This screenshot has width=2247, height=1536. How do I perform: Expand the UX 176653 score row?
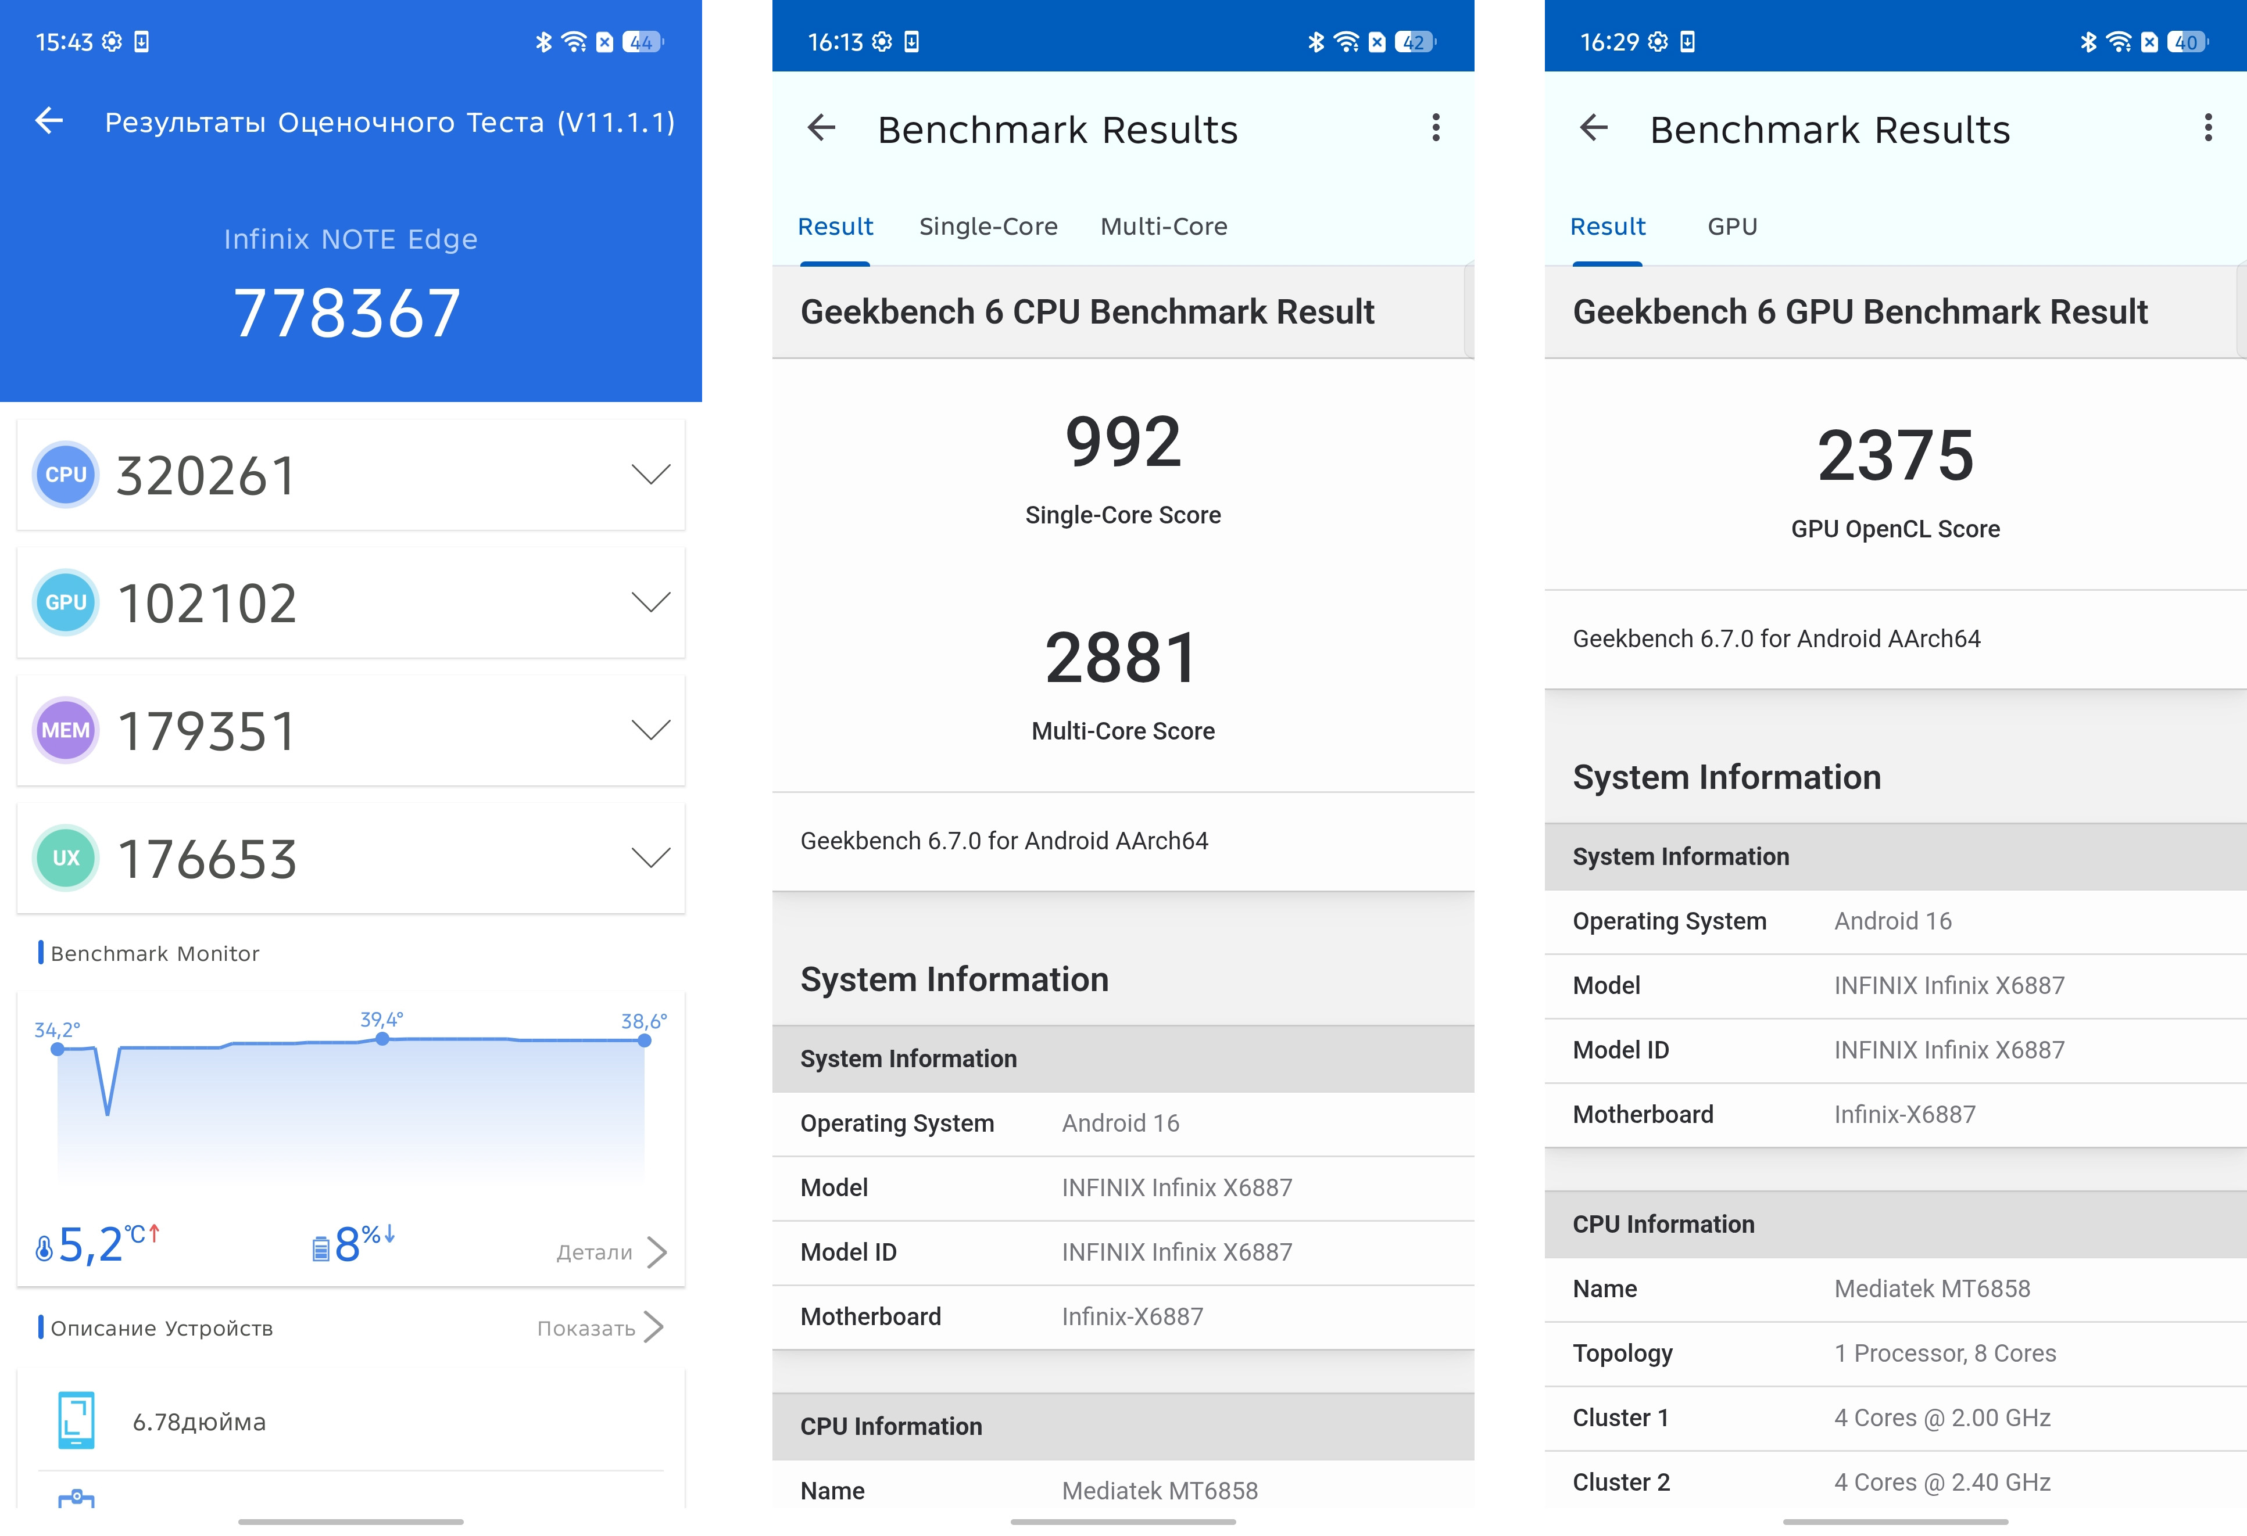point(351,857)
